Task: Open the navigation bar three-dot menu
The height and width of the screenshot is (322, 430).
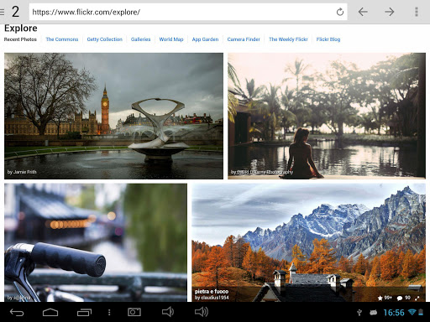Action: (109, 312)
